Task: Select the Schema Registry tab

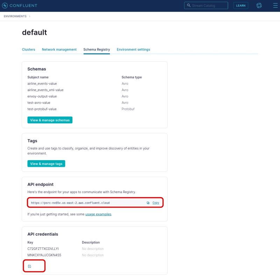Action: (x=97, y=49)
